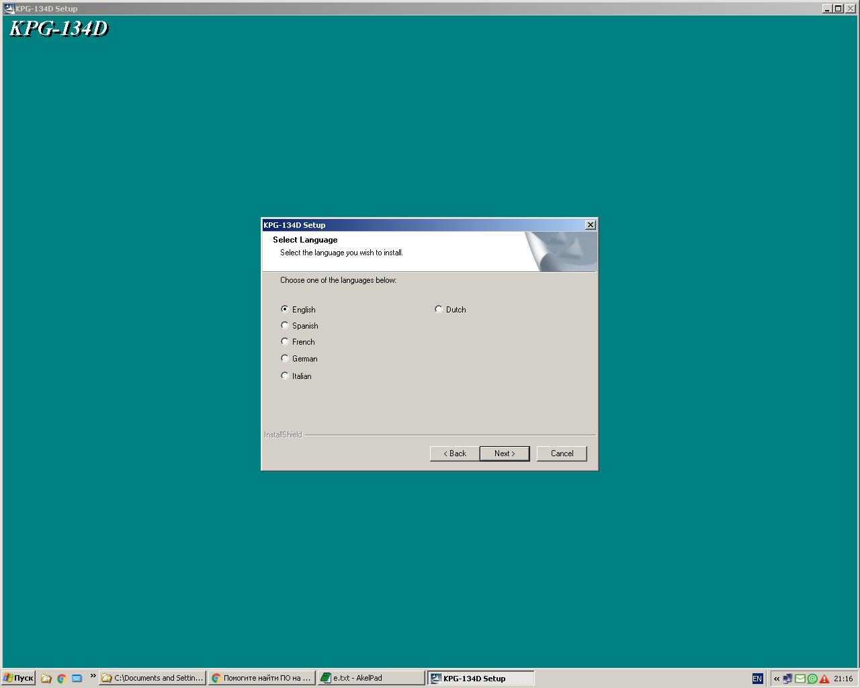The height and width of the screenshot is (688, 860).
Task: Cancel the KPG-134D installation
Action: [x=562, y=454]
